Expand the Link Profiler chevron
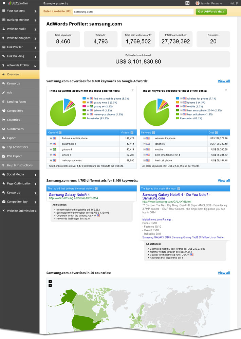 (35, 47)
